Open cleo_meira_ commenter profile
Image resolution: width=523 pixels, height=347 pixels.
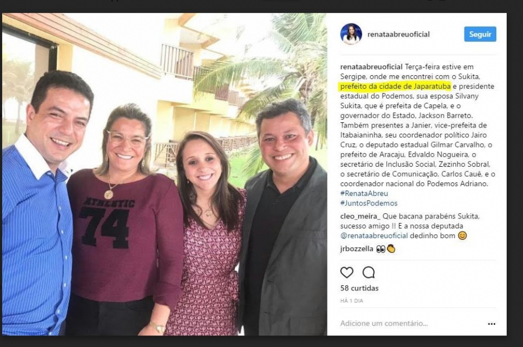pos(360,216)
